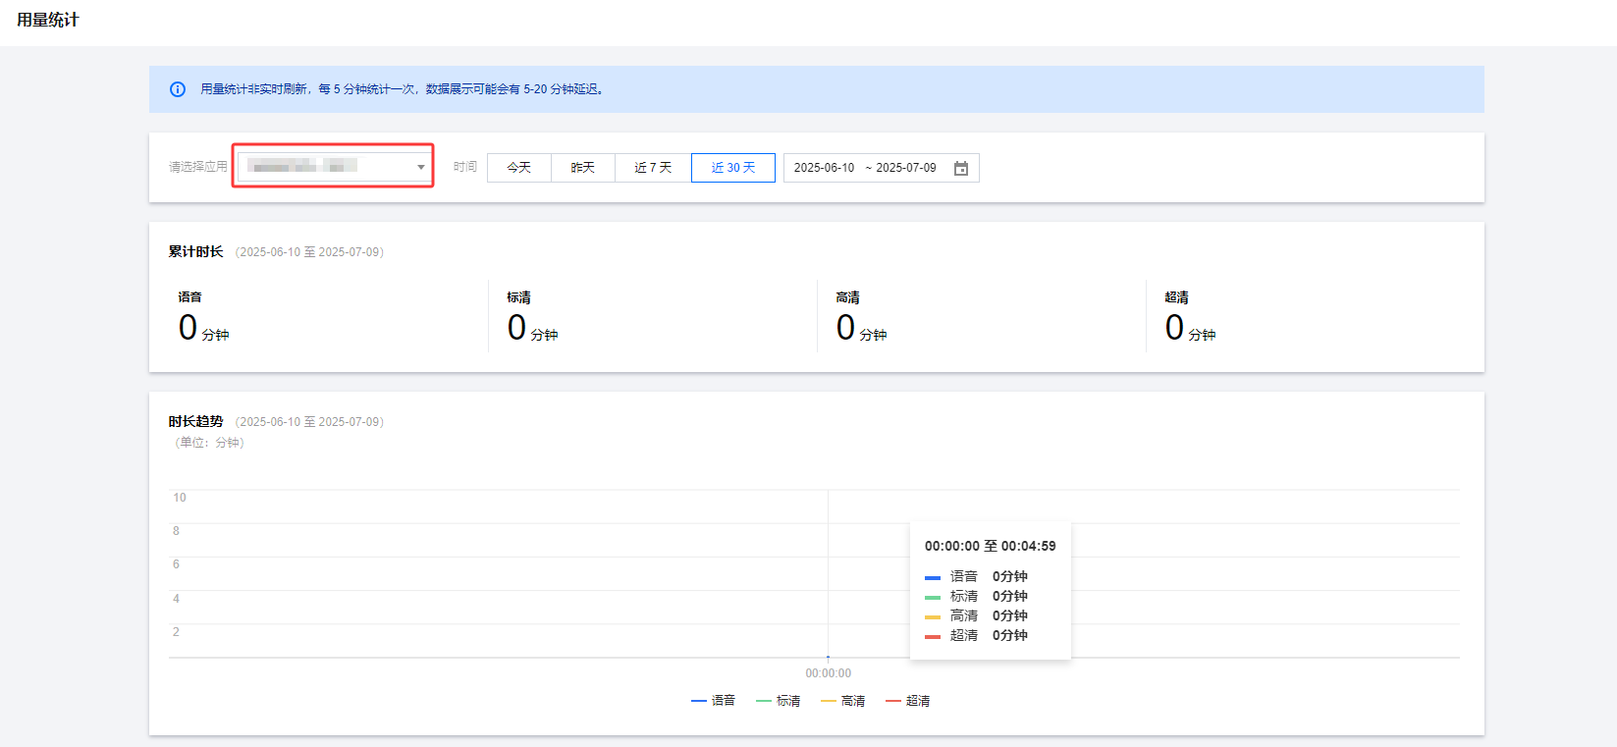
Task: Click the yellow 高清 marker in tooltip
Action: coord(933,616)
